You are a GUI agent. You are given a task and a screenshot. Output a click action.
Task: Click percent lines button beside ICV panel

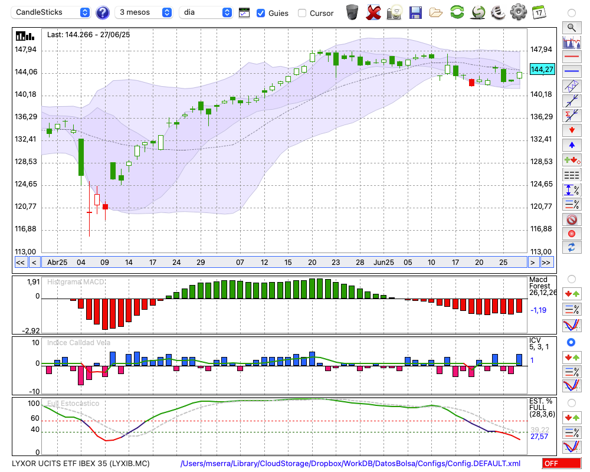point(572,372)
